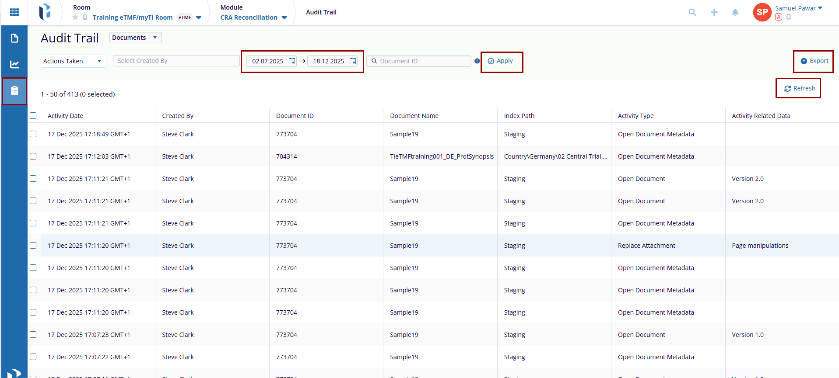
Task: Click the Export button
Action: 814,61
